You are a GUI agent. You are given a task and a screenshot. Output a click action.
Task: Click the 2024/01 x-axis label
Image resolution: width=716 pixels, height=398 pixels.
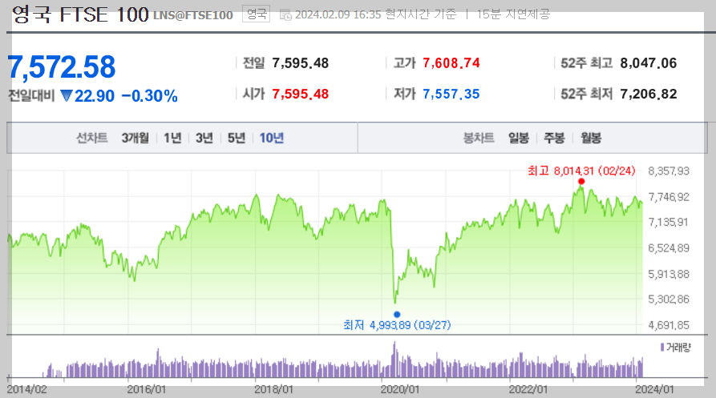tap(654, 389)
